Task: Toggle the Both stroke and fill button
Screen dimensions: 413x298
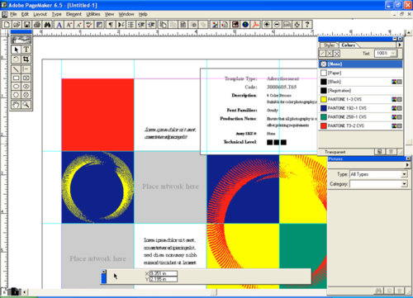Action: click(337, 54)
